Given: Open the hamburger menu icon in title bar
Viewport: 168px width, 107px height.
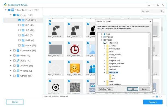Looking at the screenshot, I should pyautogui.click(x=149, y=5).
